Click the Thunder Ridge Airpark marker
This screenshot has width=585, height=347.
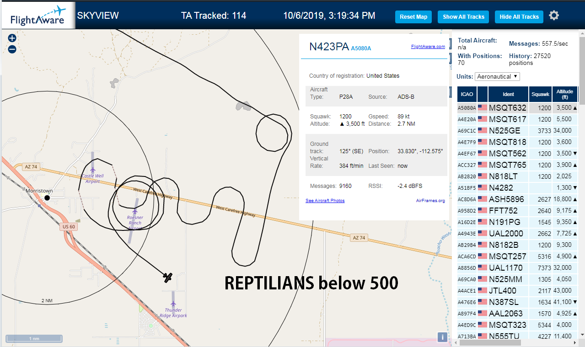pyautogui.click(x=173, y=304)
